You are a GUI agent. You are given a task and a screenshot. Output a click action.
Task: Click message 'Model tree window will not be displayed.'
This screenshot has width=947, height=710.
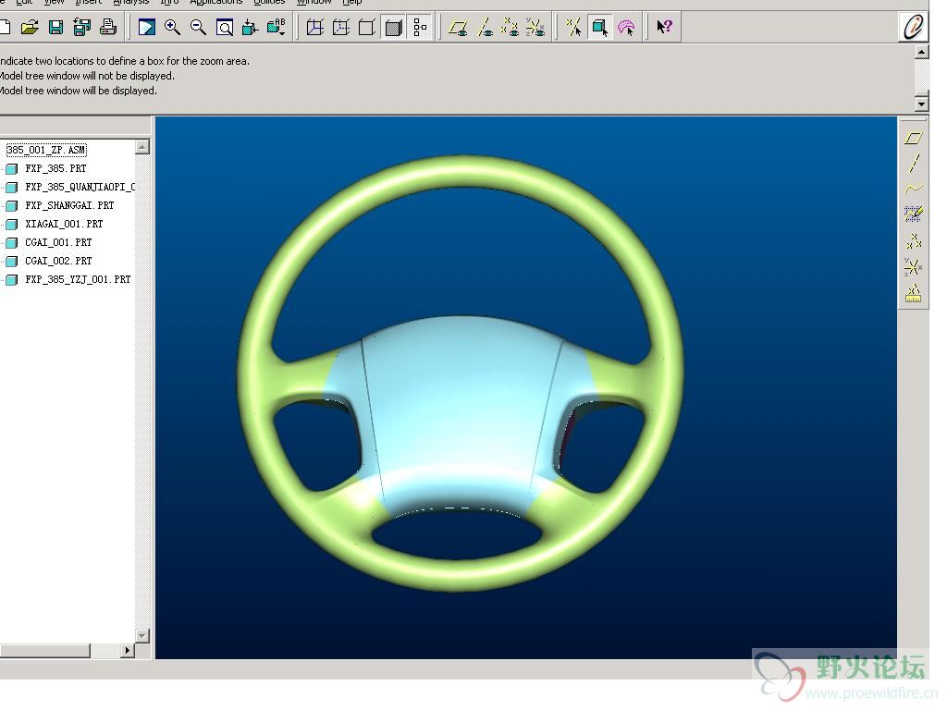[87, 76]
